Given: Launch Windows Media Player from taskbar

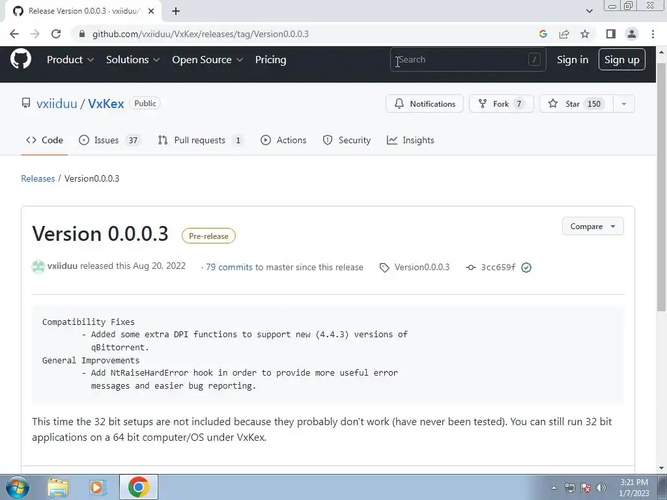Looking at the screenshot, I should click(98, 487).
